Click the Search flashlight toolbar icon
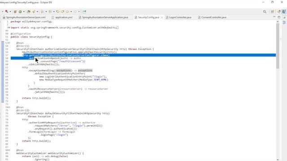Viewport: 287px width, 161px height. click(34, 12)
